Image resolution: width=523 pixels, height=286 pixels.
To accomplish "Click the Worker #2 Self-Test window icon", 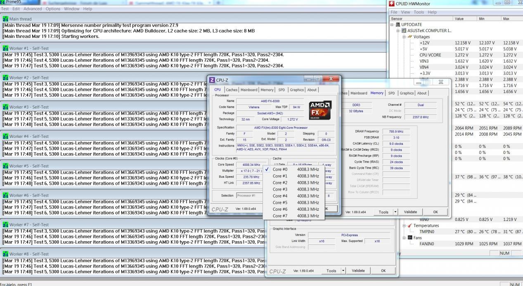I will tap(5, 78).
